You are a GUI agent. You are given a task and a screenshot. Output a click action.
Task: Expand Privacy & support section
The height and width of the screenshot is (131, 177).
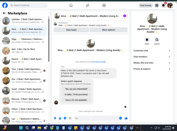[152, 69]
